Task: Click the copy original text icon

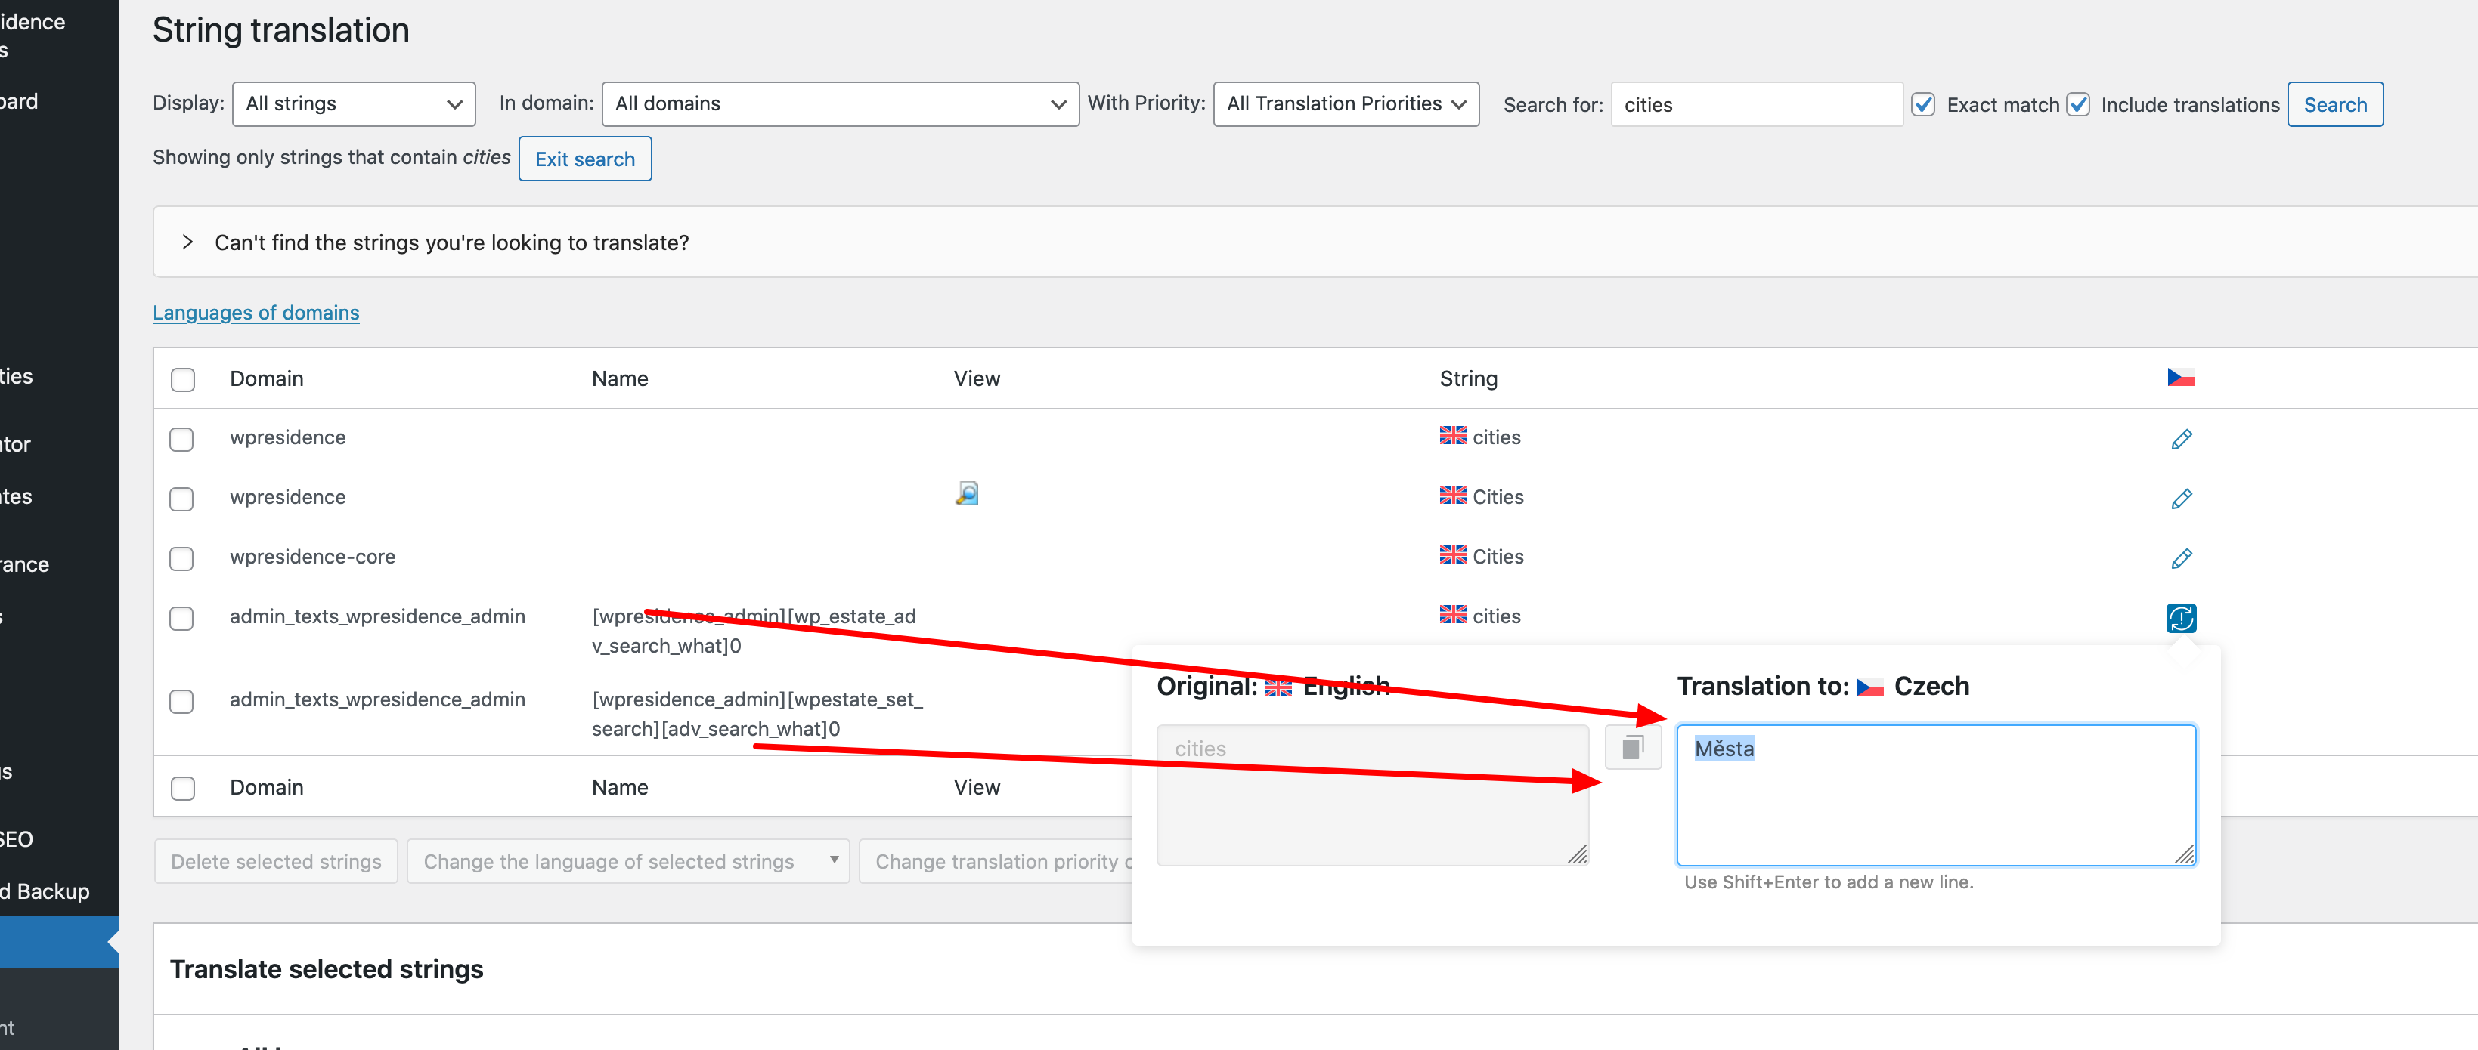Action: tap(1632, 747)
